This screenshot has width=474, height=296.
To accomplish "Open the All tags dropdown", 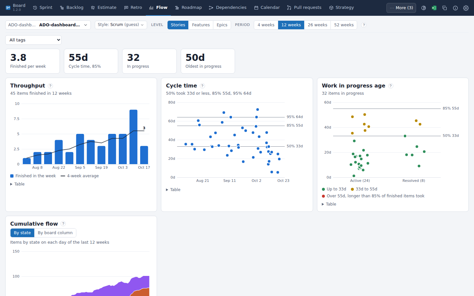I will coord(34,40).
